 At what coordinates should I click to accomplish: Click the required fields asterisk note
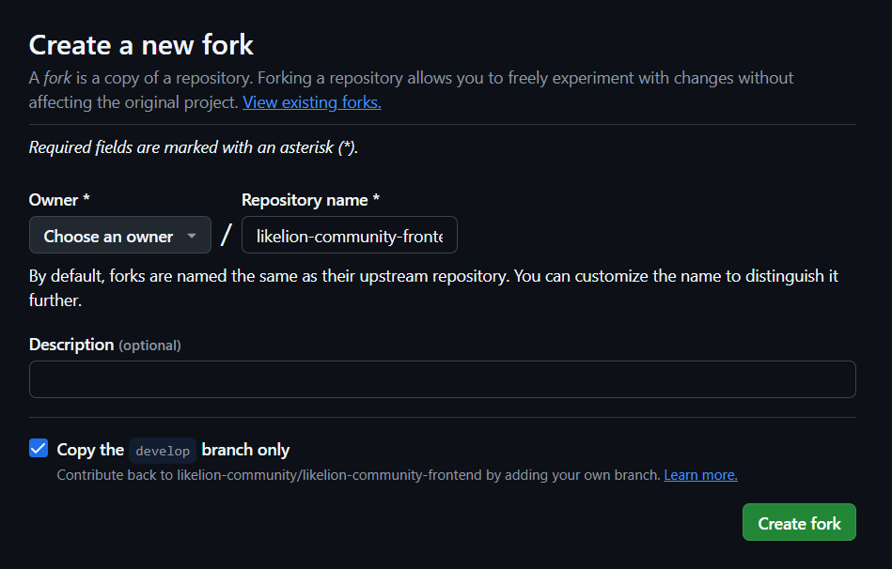pos(194,147)
